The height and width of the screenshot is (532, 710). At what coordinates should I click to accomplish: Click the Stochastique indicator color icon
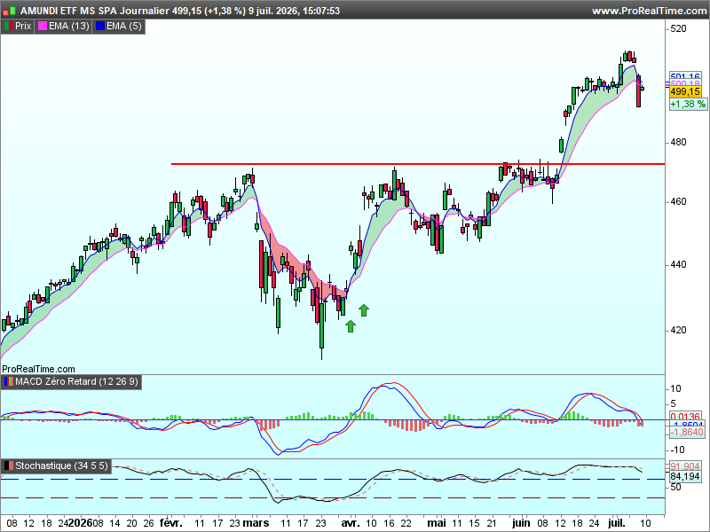click(9, 466)
